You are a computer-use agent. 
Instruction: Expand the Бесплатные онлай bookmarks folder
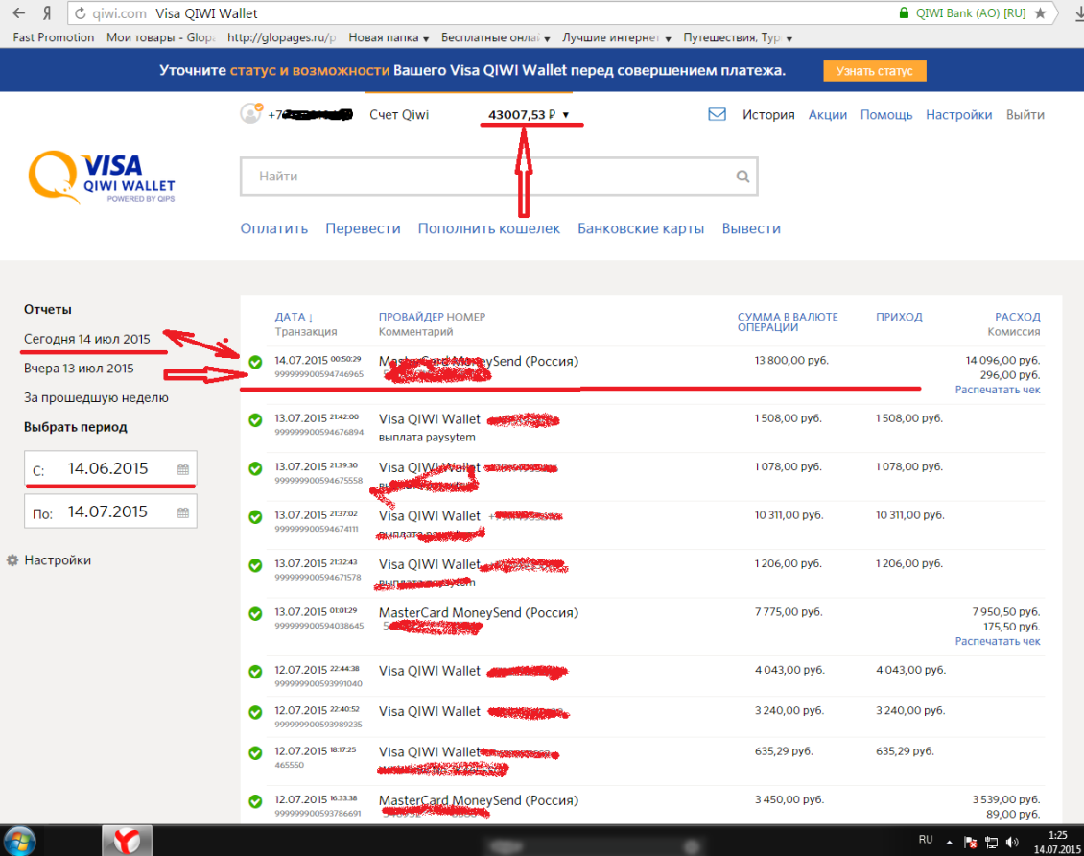coord(496,38)
